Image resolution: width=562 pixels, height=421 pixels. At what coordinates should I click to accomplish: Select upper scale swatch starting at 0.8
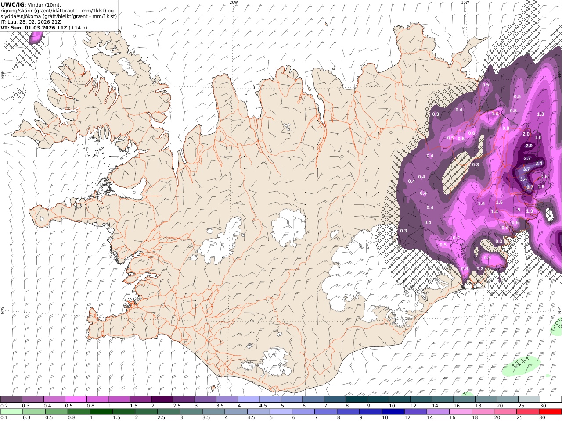[97, 400]
